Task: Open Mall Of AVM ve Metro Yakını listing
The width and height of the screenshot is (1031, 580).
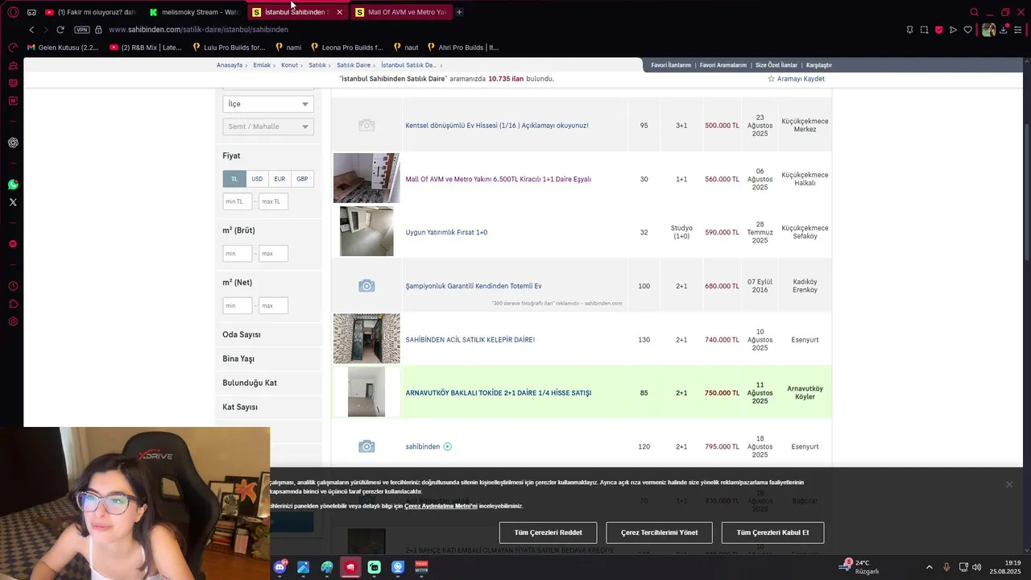Action: (x=499, y=180)
